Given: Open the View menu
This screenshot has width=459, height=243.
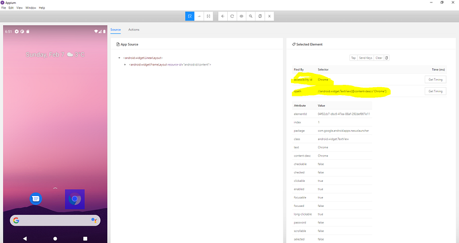Looking at the screenshot, I should coord(20,8).
